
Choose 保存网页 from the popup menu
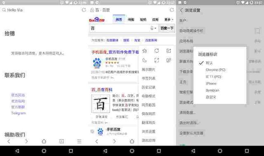(148, 114)
